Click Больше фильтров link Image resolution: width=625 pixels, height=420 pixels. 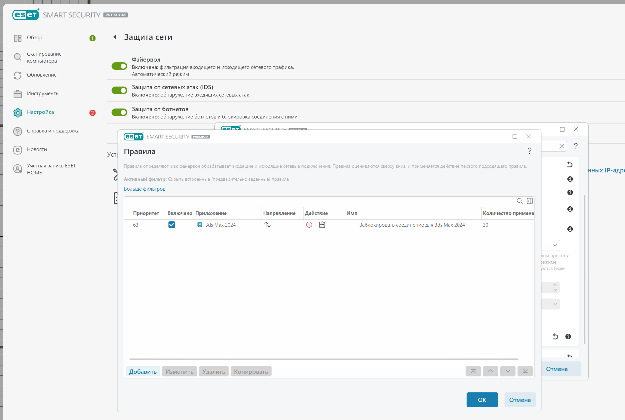pos(144,189)
